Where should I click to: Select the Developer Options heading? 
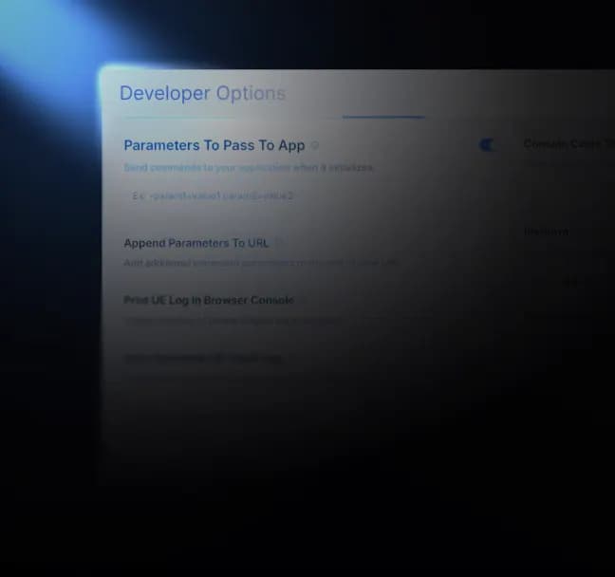(x=202, y=93)
